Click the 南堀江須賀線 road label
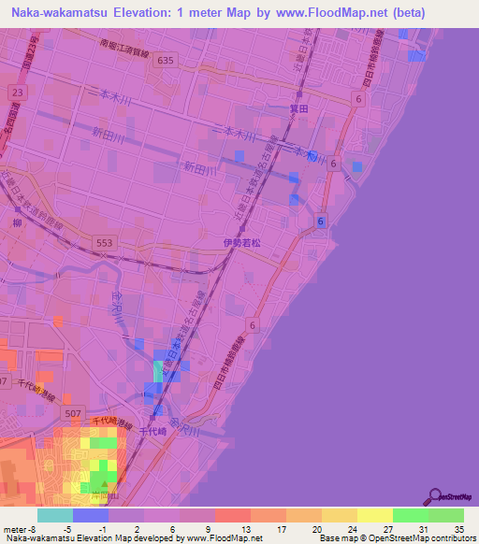The width and height of the screenshot is (479, 544). (x=124, y=49)
